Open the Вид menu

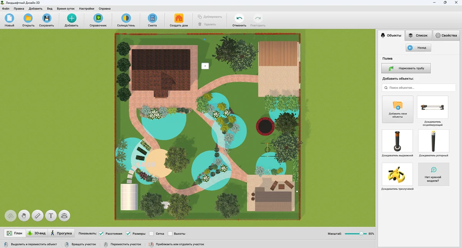click(x=50, y=8)
